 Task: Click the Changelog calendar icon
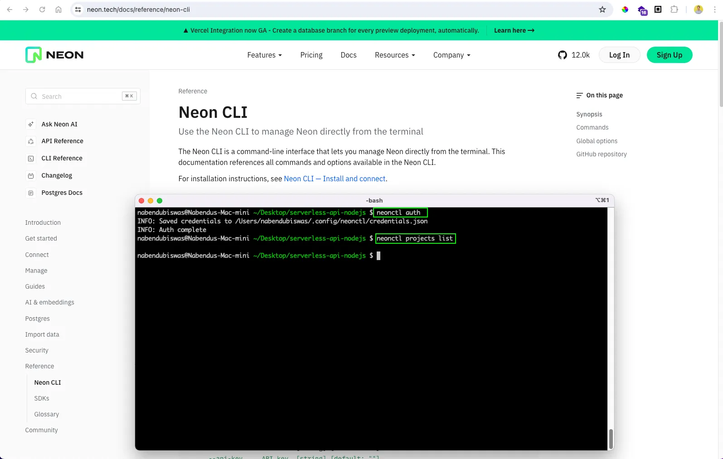31,176
